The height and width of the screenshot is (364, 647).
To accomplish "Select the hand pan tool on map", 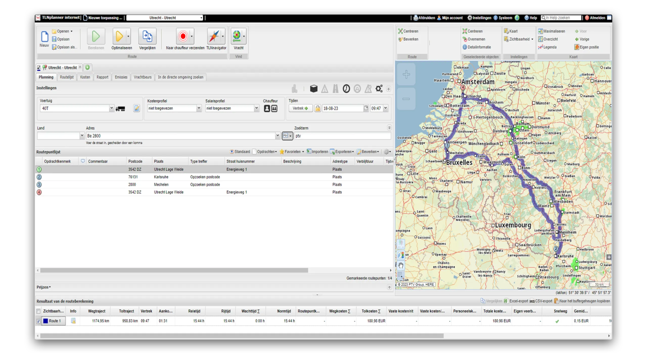I will tap(401, 265).
